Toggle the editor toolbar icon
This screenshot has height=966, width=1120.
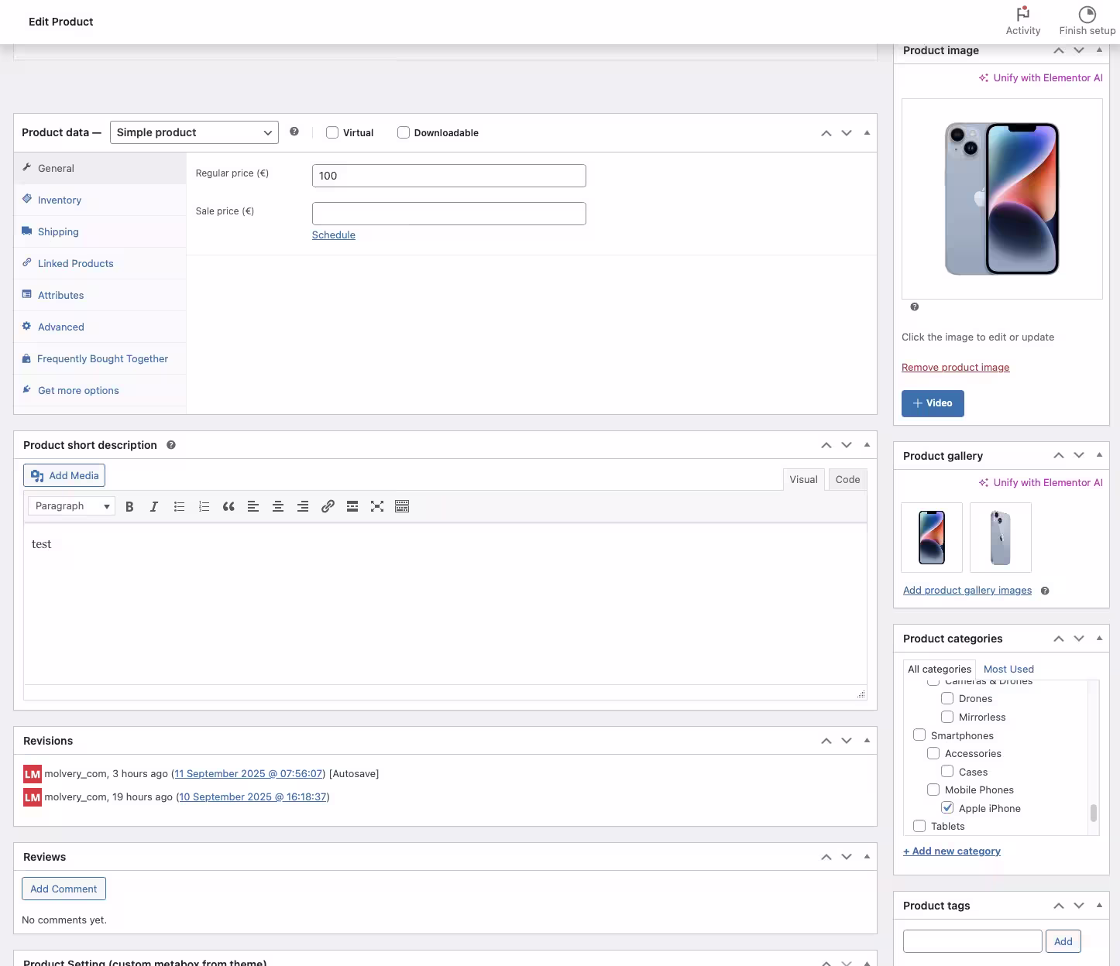coord(402,506)
